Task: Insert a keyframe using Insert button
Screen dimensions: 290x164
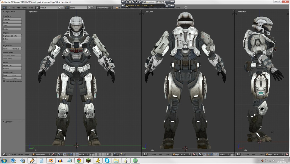Action: coord(7,49)
